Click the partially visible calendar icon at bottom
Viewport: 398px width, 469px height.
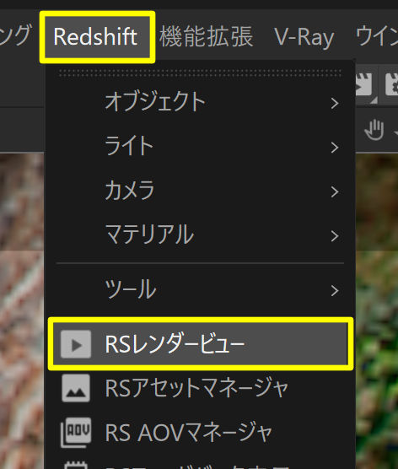(x=76, y=465)
